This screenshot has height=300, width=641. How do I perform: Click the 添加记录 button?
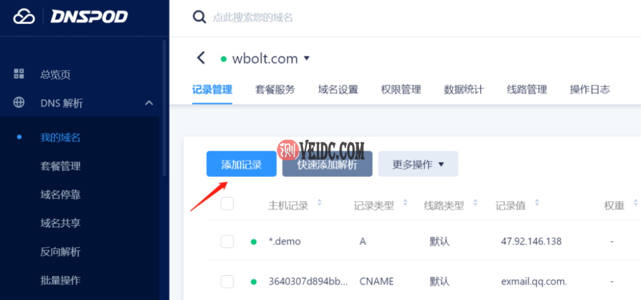241,164
